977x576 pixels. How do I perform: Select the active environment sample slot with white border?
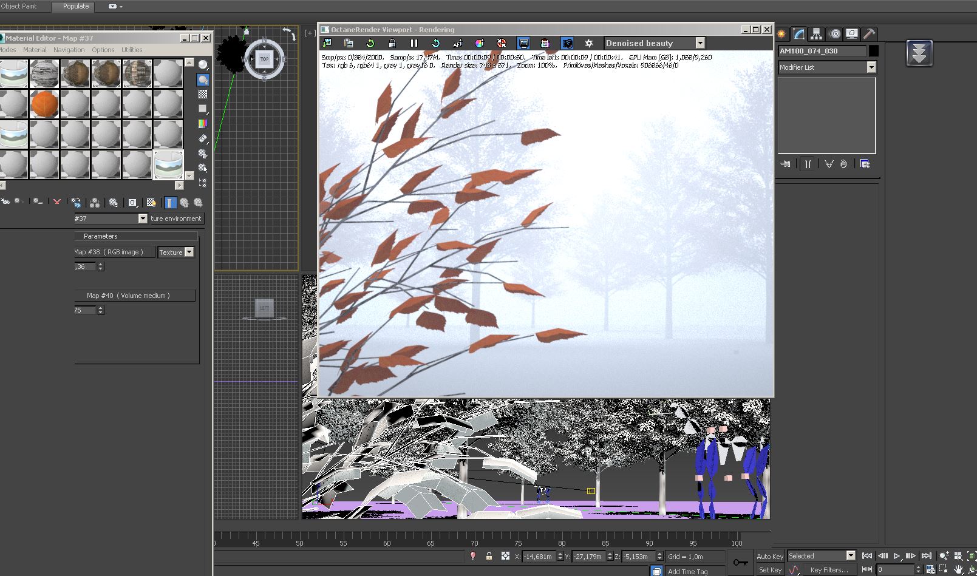click(x=168, y=164)
